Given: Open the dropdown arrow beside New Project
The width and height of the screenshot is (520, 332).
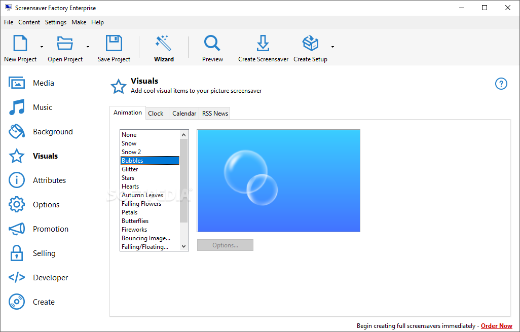Looking at the screenshot, I should (42, 47).
